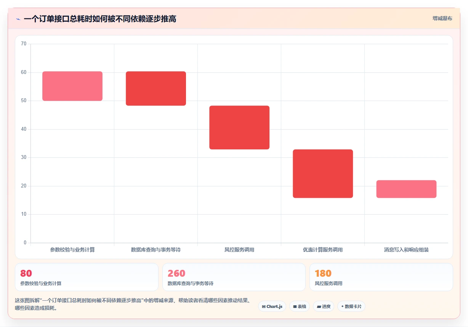Click the x-axis label 优惠计算服务调用
468x327 pixels.
point(323,250)
